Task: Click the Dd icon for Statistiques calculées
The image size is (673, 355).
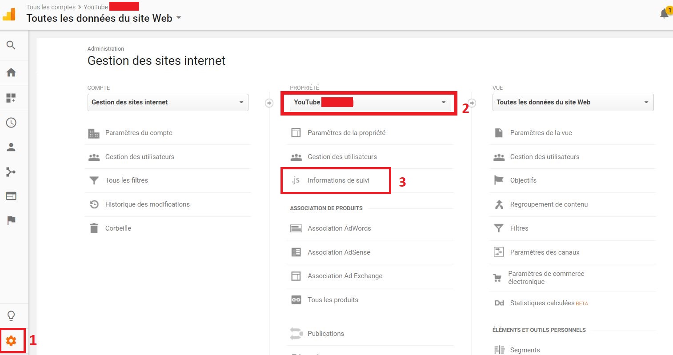Action: point(499,303)
